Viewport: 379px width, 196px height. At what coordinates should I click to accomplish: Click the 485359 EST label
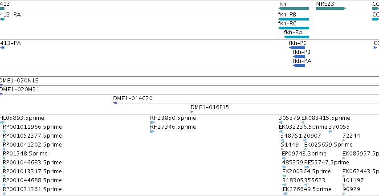tap(293, 163)
